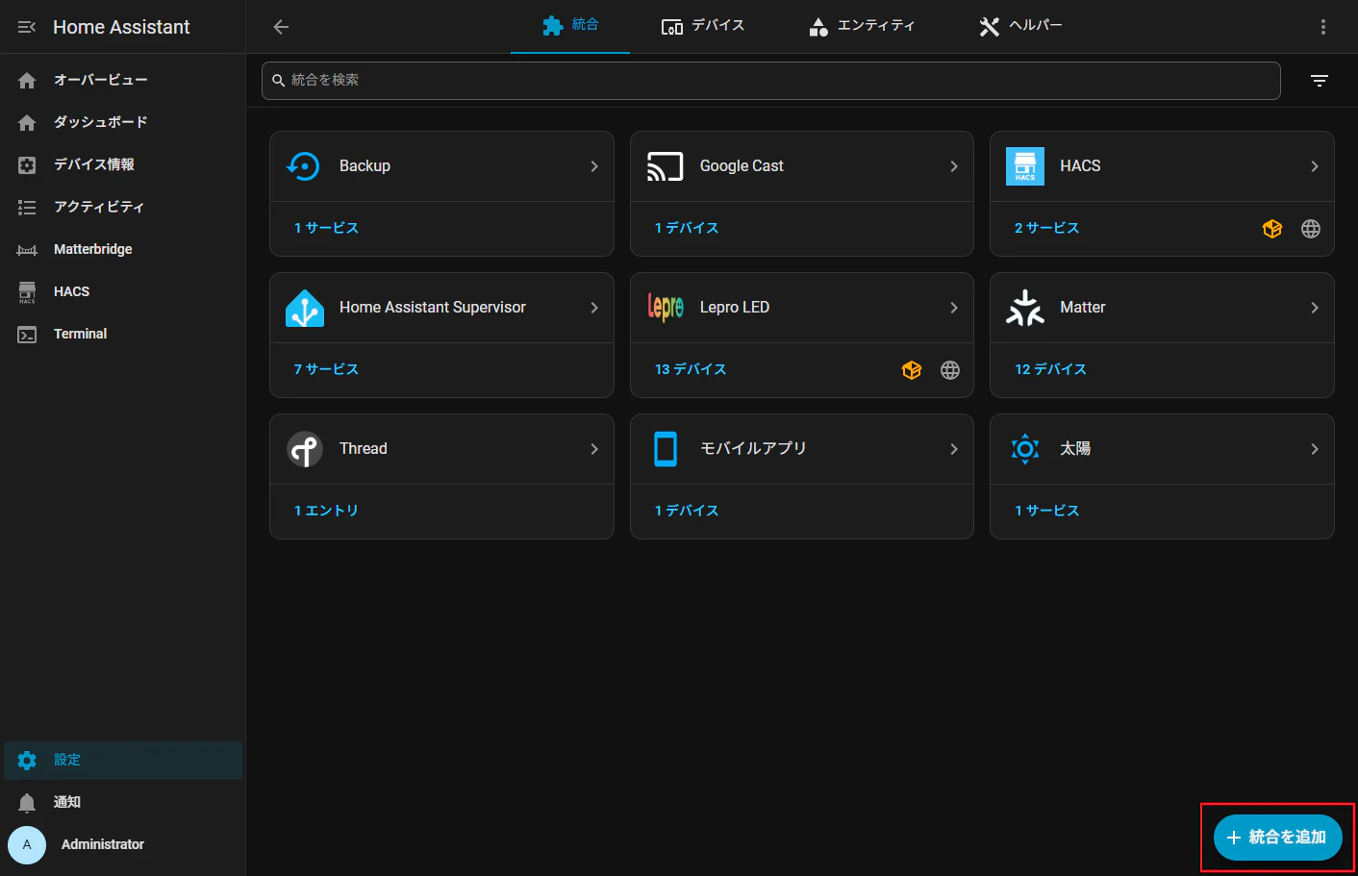Switch to the 統合 tab
The width and height of the screenshot is (1358, 876).
pos(570,26)
